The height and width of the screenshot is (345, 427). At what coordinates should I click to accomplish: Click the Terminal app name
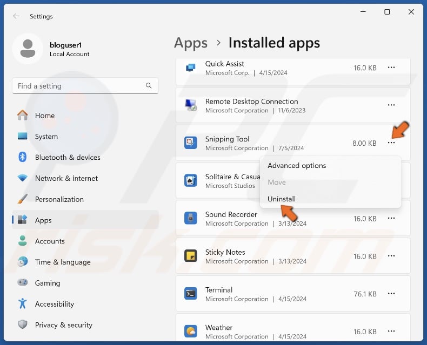(x=219, y=290)
